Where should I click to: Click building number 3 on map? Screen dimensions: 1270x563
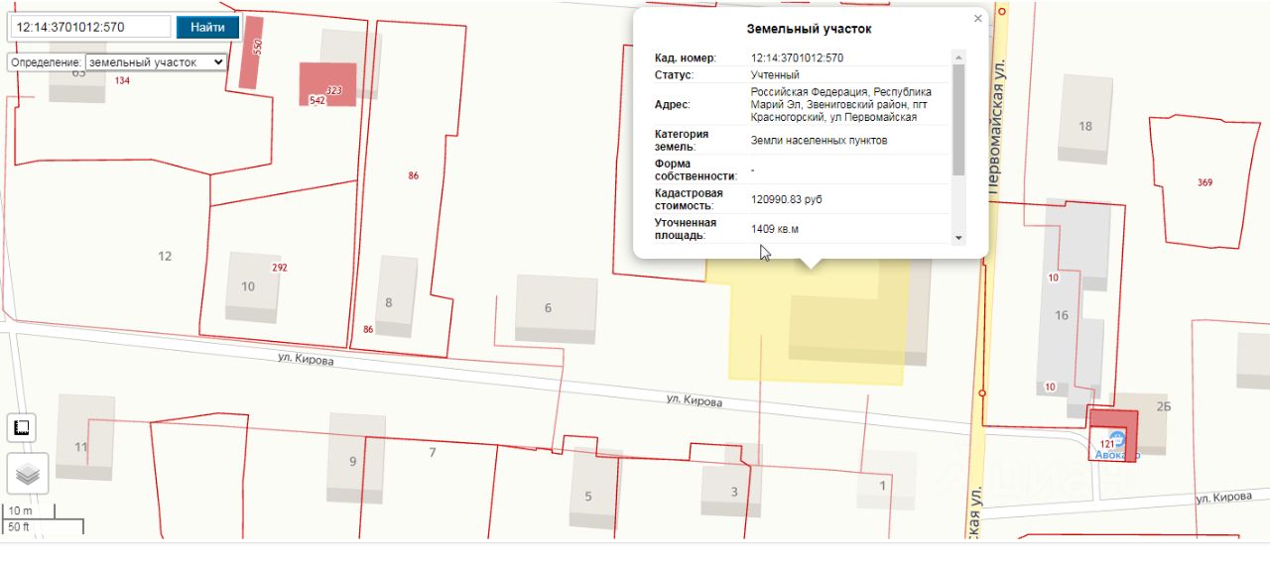734,492
